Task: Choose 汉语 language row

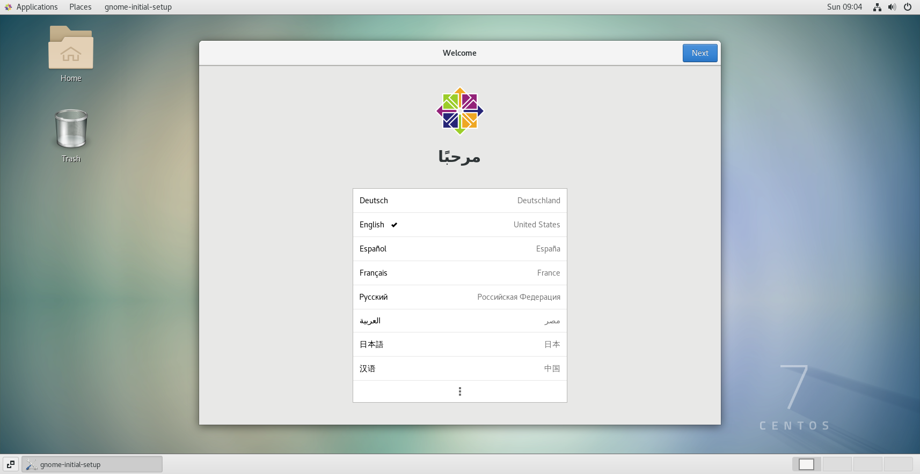Action: (460, 368)
